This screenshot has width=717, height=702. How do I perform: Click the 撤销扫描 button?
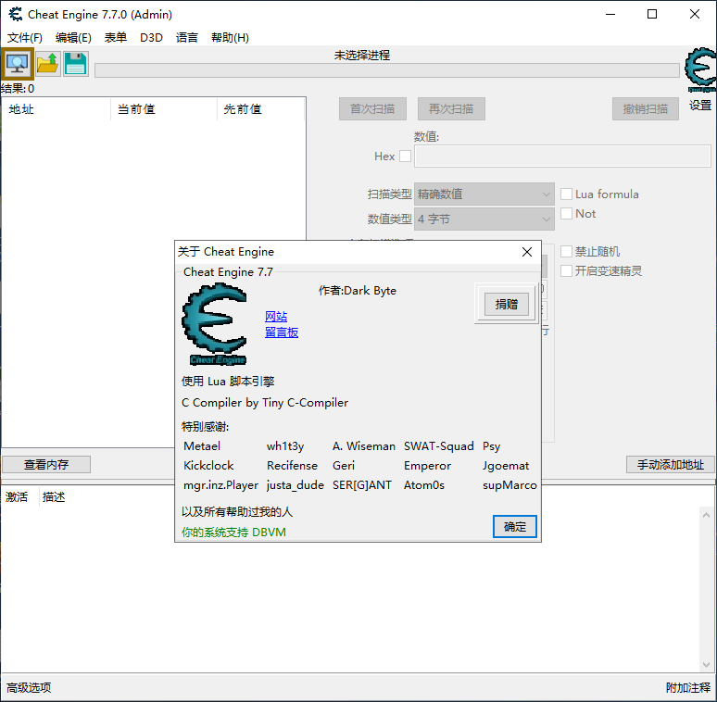(x=646, y=108)
